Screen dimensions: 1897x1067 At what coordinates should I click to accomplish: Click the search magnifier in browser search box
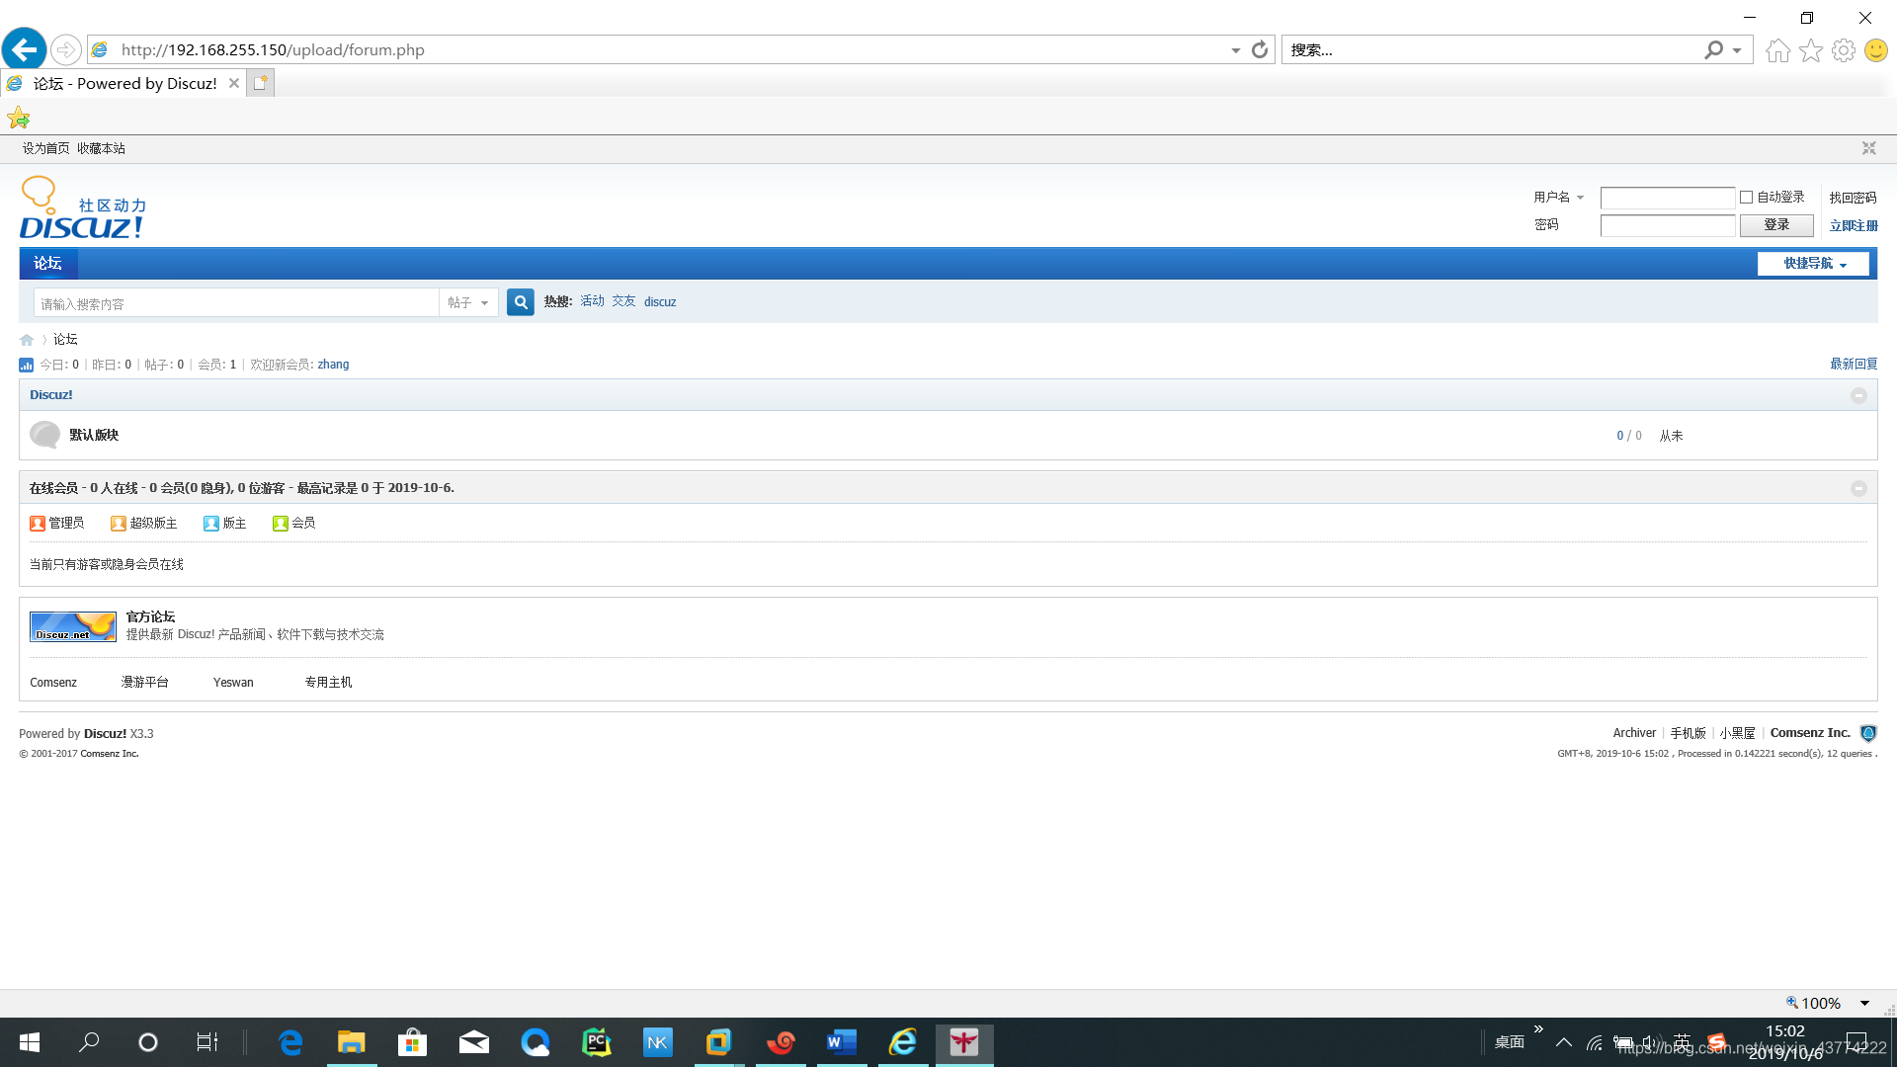pos(1713,49)
